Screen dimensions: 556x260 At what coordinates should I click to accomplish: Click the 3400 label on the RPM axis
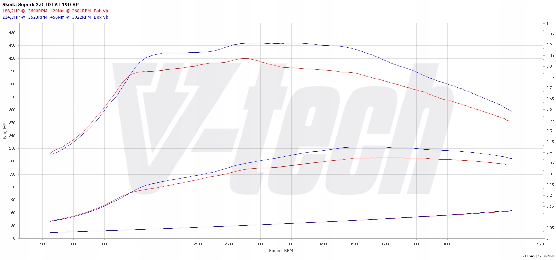tap(354, 244)
